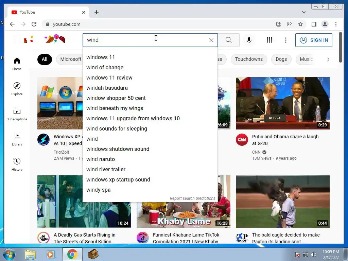Choose suggestion "wind of change"
This screenshot has width=348, height=261.
(x=150, y=68)
